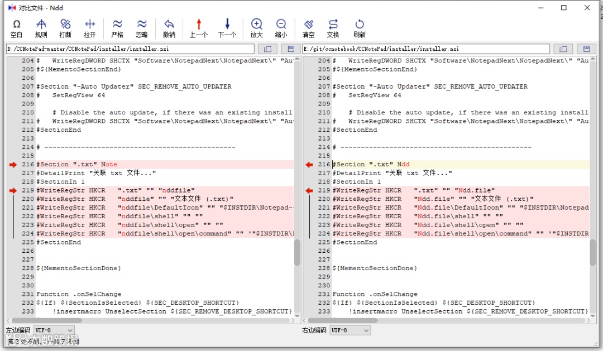Viewport: 603px width, 351px height.
Task: Zoom out with 缩小
Action: pyautogui.click(x=281, y=28)
